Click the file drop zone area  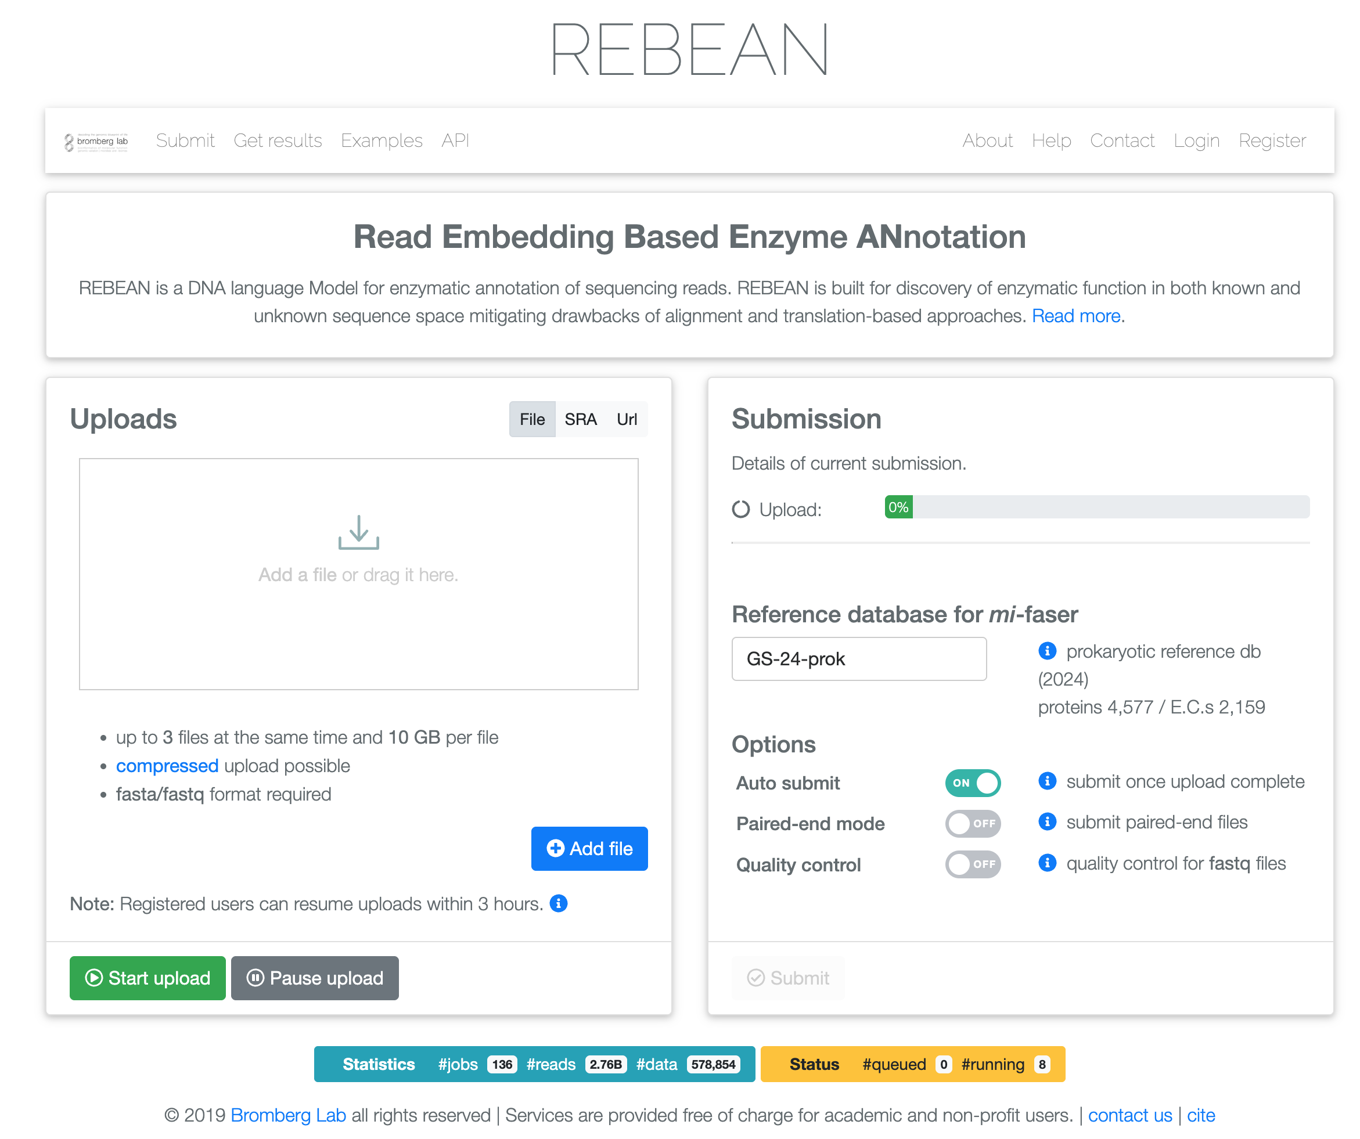(359, 574)
